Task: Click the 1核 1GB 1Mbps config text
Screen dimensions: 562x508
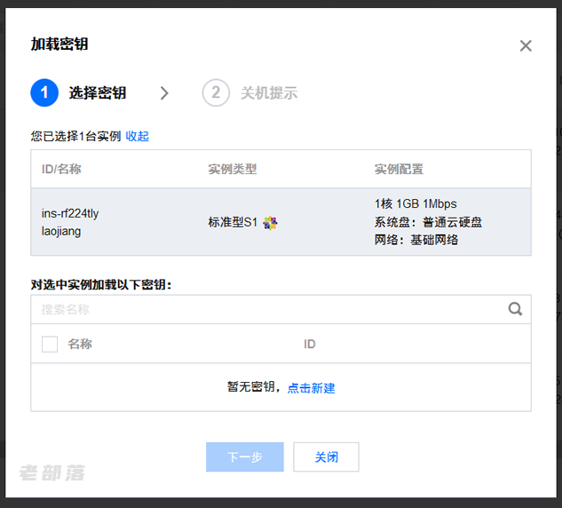Action: pos(416,204)
